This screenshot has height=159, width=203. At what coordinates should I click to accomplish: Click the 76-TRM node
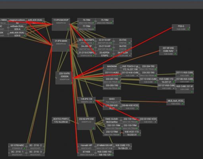coord(86,21)
